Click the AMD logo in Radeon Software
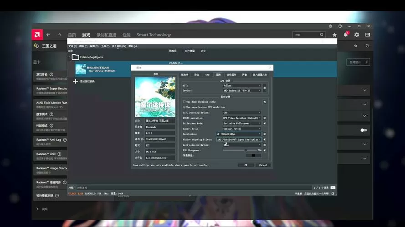Image resolution: width=405 pixels, height=227 pixels. point(37,35)
